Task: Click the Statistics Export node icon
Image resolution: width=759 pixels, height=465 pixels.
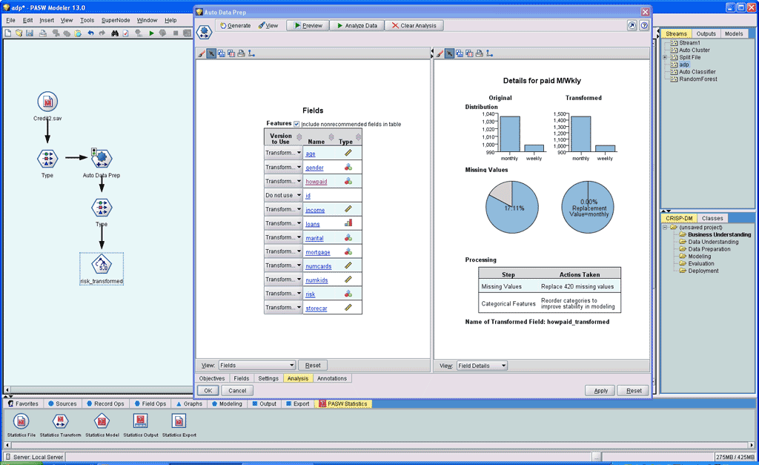Action: pyautogui.click(x=179, y=421)
